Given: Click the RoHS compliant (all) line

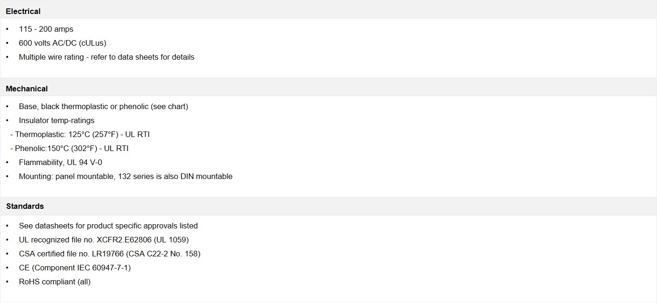Looking at the screenshot, I should tap(55, 282).
